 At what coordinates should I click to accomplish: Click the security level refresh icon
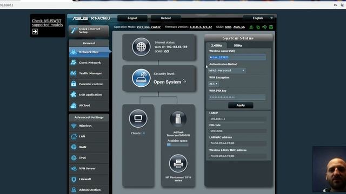point(184,81)
